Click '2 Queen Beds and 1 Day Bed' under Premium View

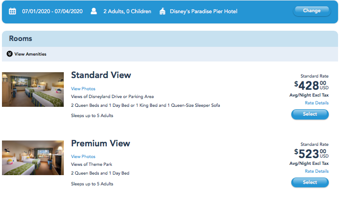tap(100, 173)
